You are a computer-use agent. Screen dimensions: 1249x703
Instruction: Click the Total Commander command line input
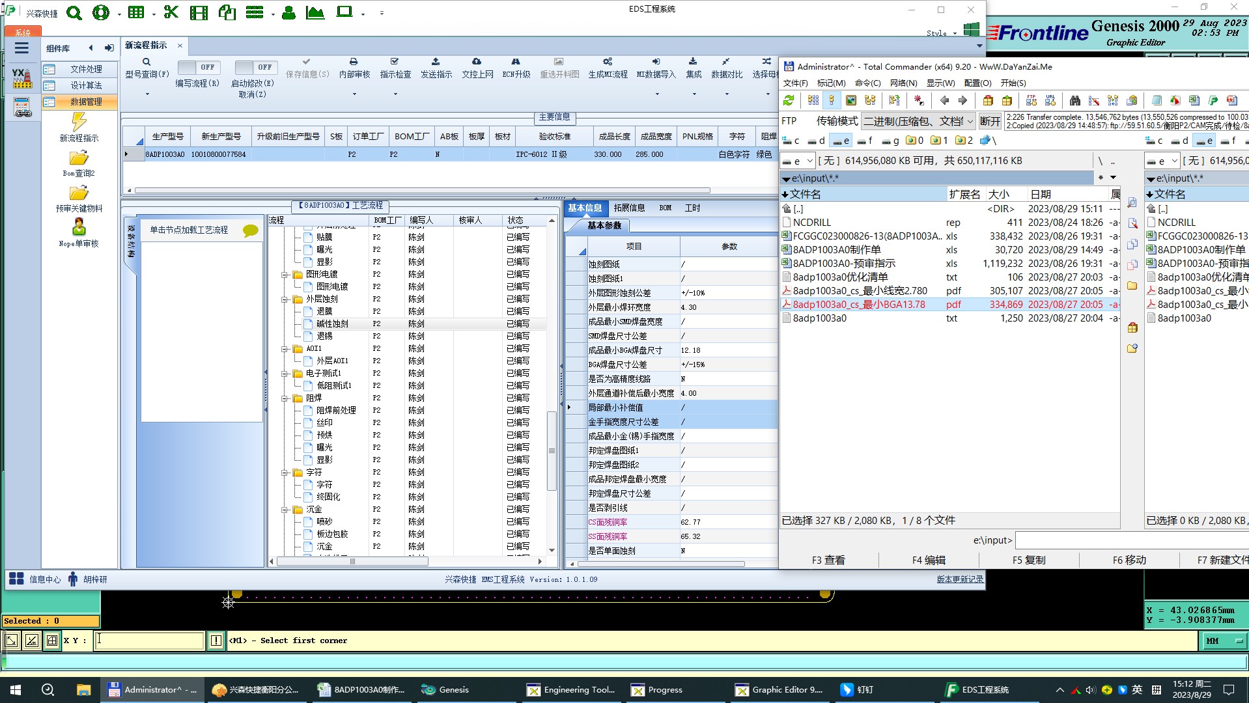[x=1132, y=540]
